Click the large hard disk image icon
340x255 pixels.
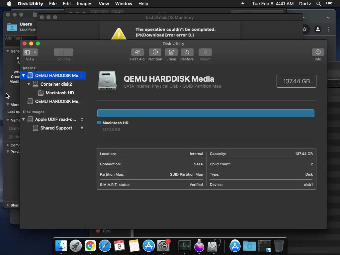coord(107,81)
